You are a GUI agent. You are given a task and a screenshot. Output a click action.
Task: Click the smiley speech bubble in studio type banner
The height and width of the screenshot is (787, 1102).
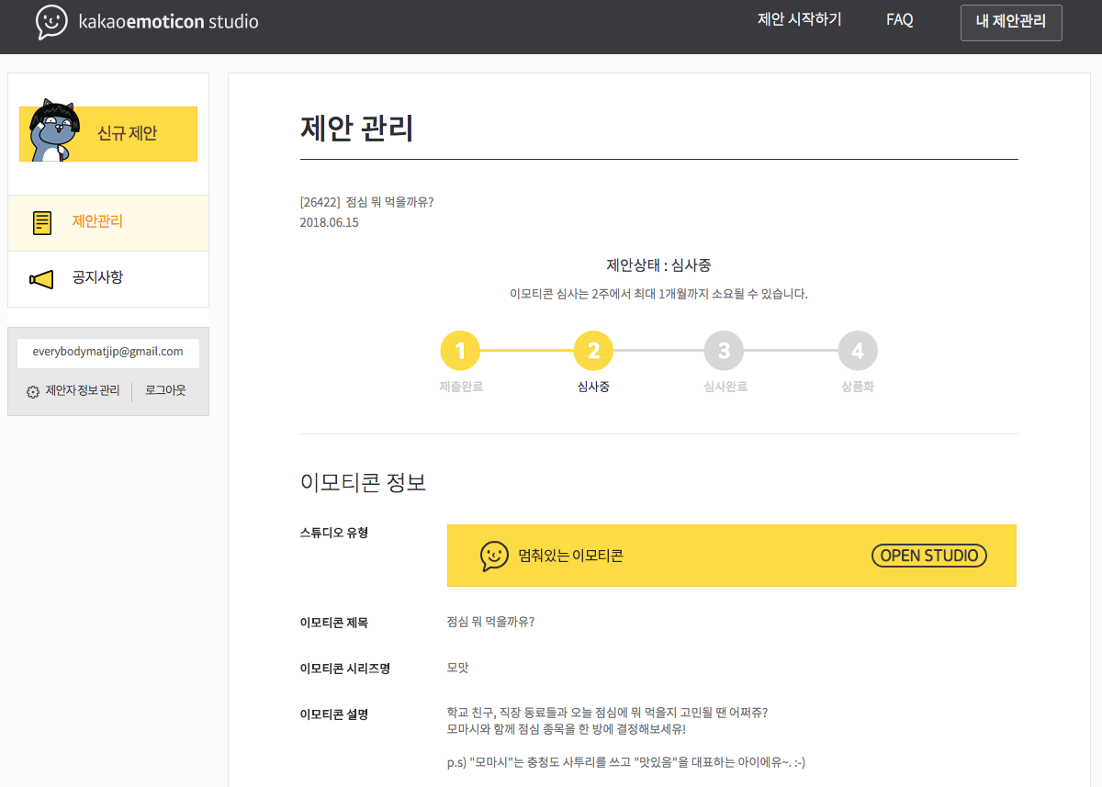494,556
